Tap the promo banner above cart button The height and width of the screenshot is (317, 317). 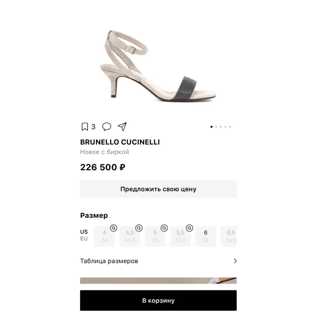coord(158,280)
